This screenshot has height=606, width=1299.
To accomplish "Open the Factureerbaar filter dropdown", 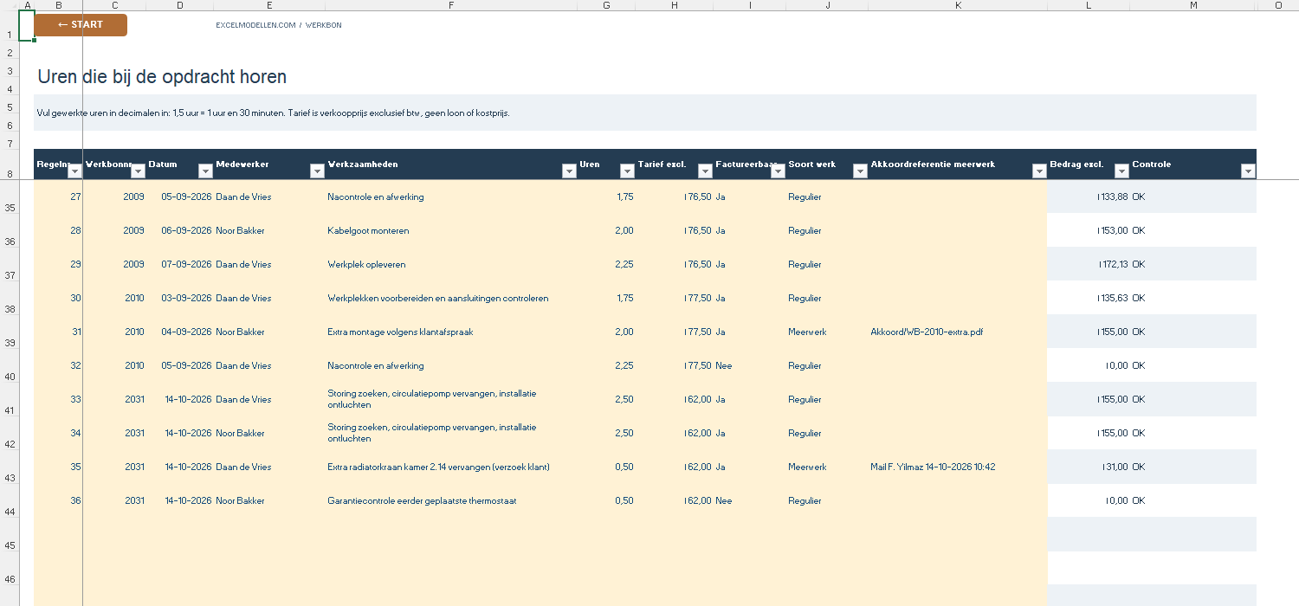I will [x=778, y=171].
